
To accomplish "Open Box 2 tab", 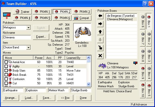I will 149,38.
